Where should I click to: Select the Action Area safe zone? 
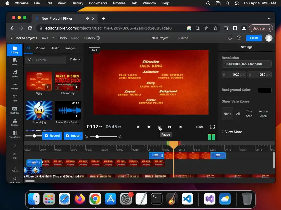pyautogui.click(x=263, y=113)
